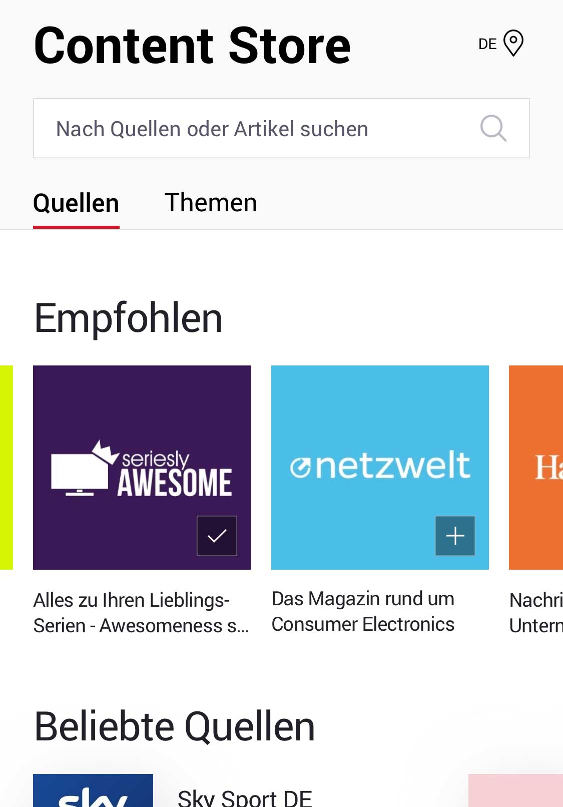This screenshot has width=563, height=807.
Task: Open the orange partially visible source tile
Action: 536,468
